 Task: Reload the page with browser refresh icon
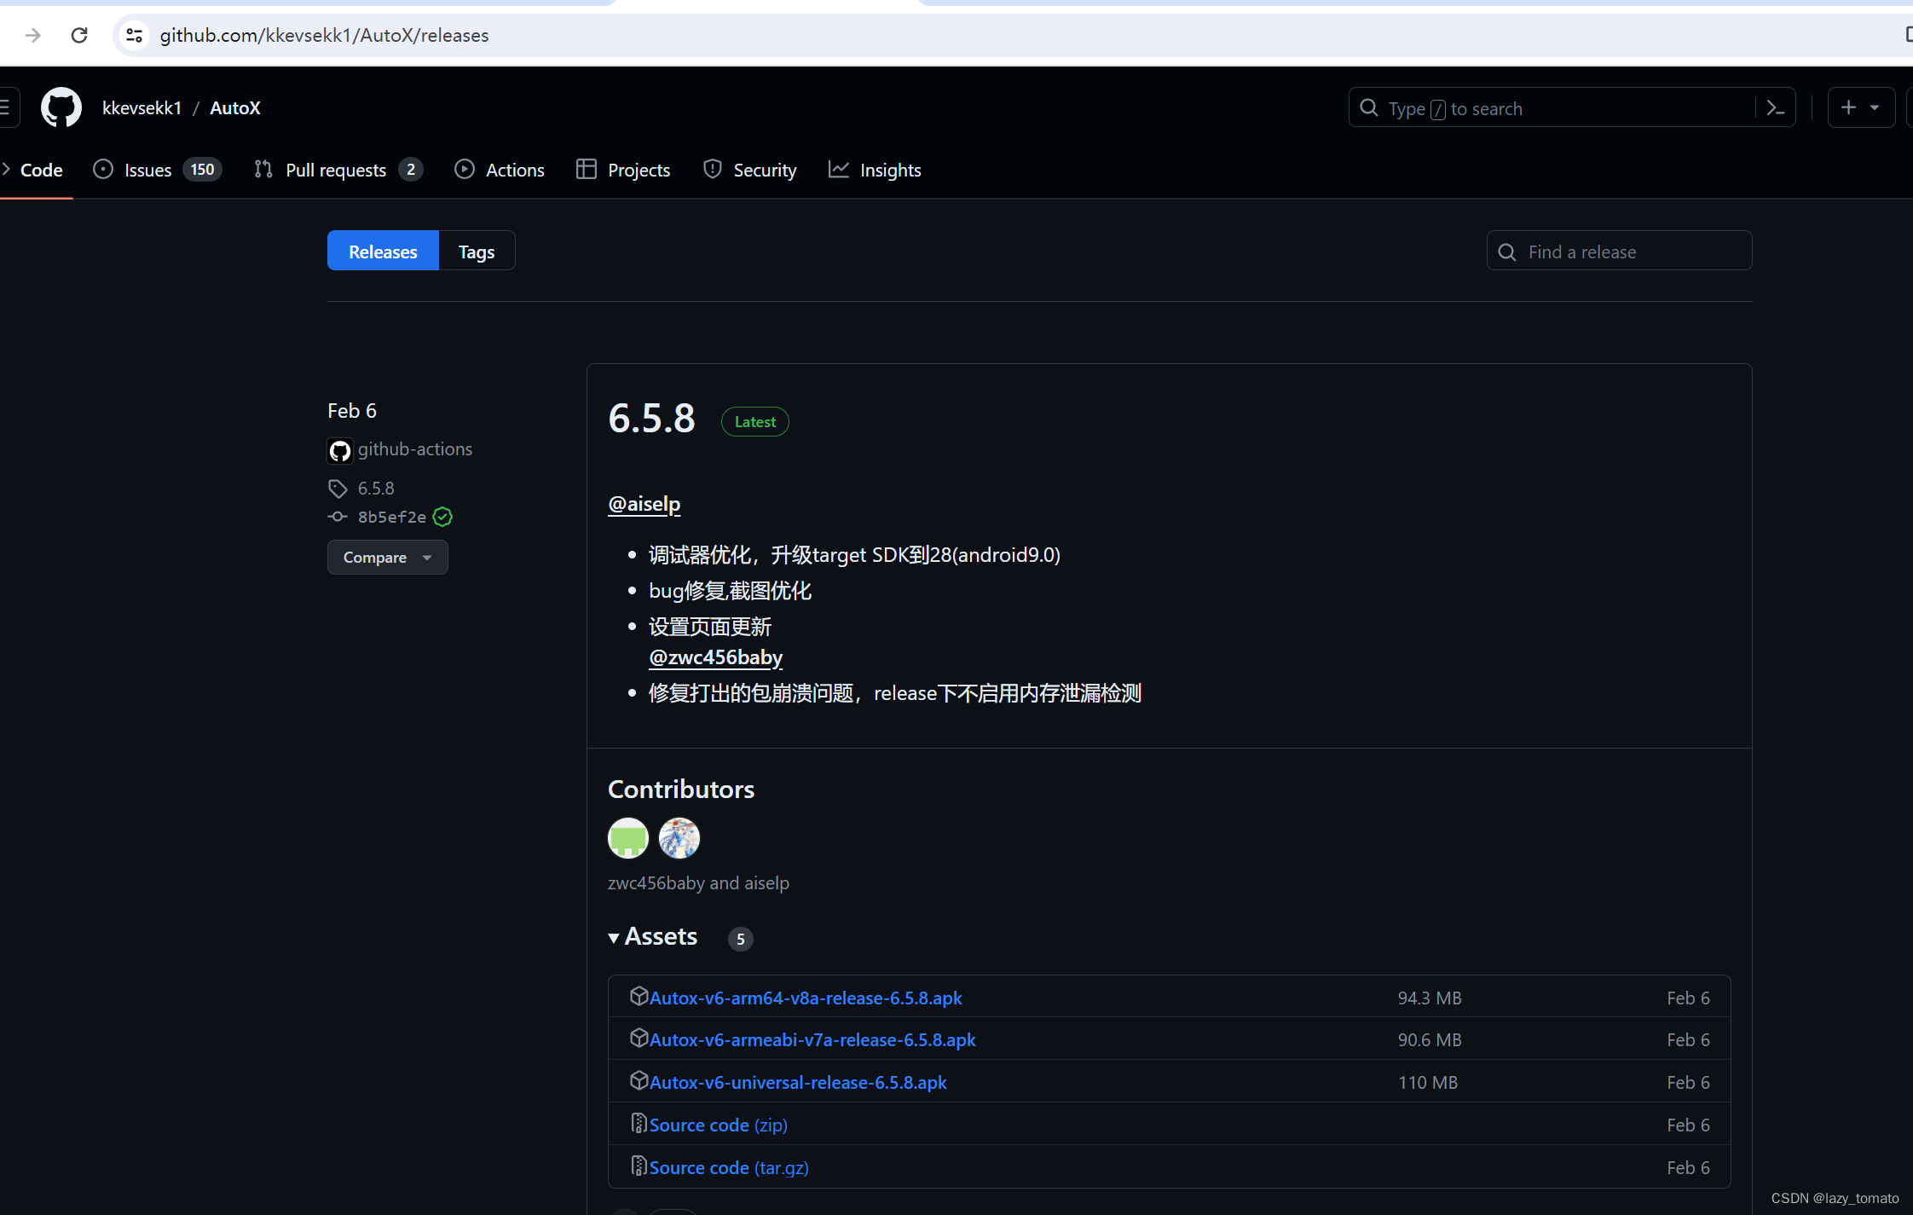79,35
